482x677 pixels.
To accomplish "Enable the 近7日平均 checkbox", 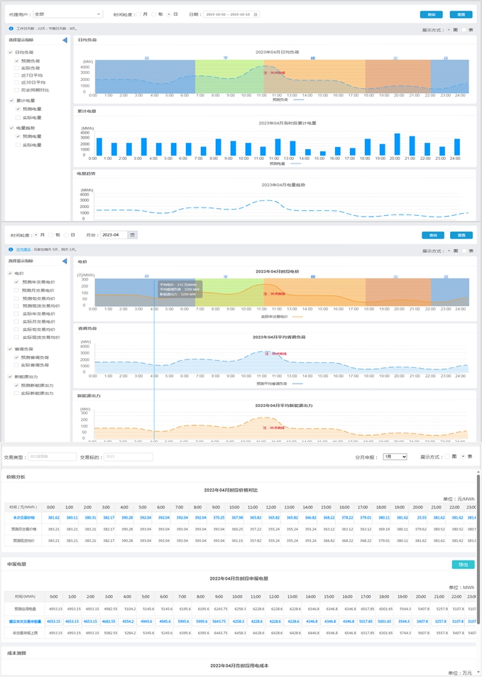I will point(17,75).
